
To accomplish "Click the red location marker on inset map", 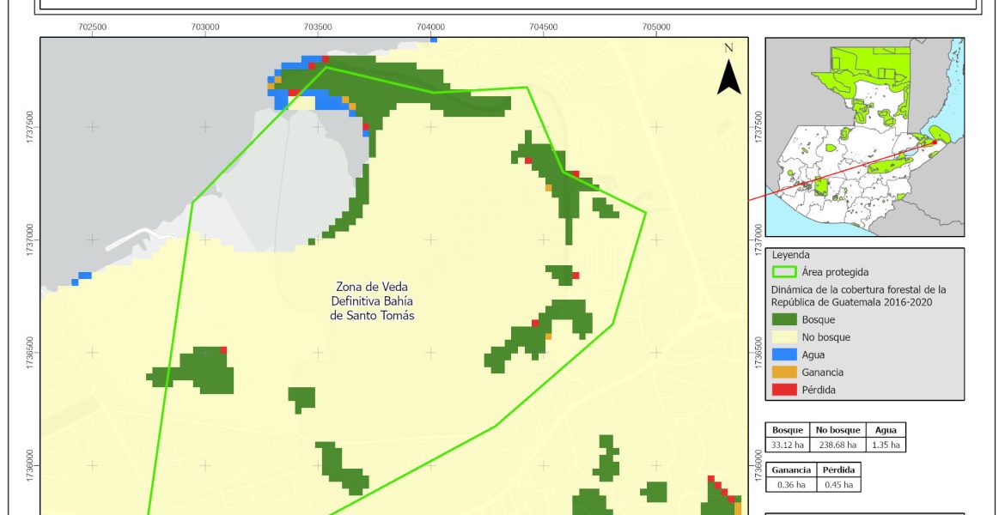I will [x=934, y=143].
